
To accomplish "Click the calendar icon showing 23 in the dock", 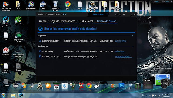I will (56, 86).
